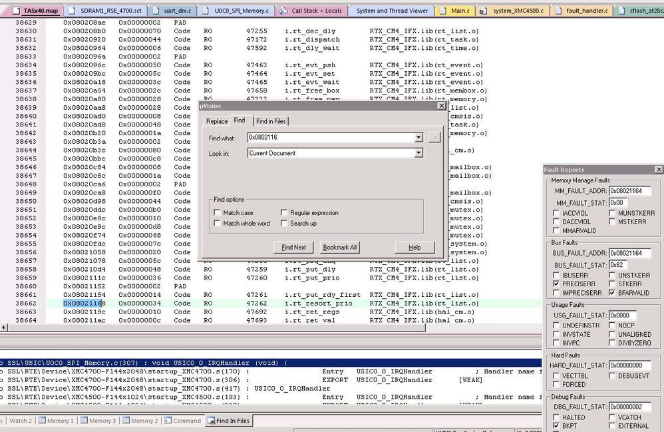The width and height of the screenshot is (664, 432).
Task: Open the U0C0_SPI_Memory.c editor tab
Action: [237, 11]
